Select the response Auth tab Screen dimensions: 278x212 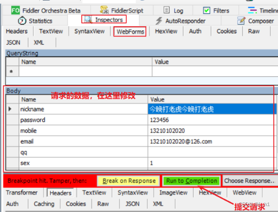pyautogui.click(x=12, y=204)
